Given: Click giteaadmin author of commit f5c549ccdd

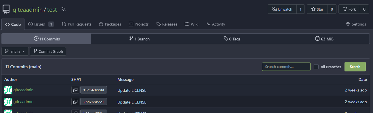Looking at the screenshot, I should click(x=23, y=90).
